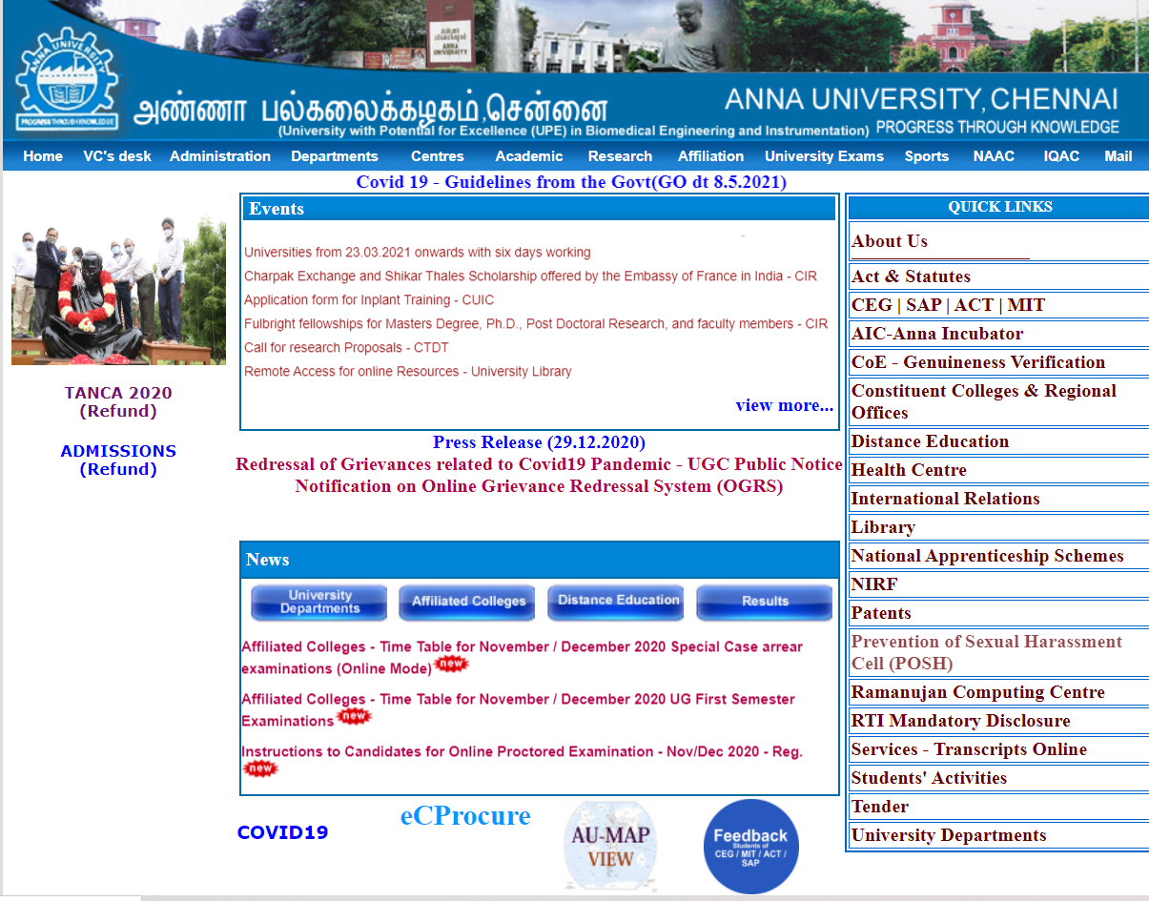
Task: Open AIC-Anna Incubator quick link
Action: point(937,334)
